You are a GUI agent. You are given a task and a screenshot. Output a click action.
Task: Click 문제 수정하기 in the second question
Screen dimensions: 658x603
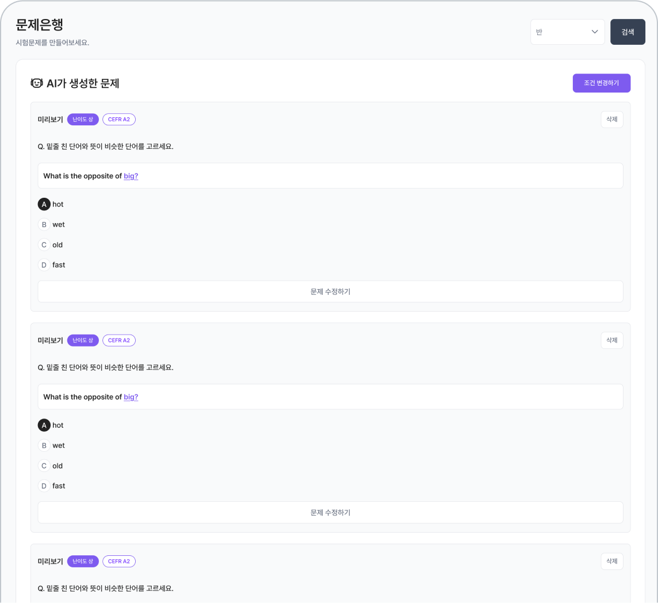coord(330,512)
